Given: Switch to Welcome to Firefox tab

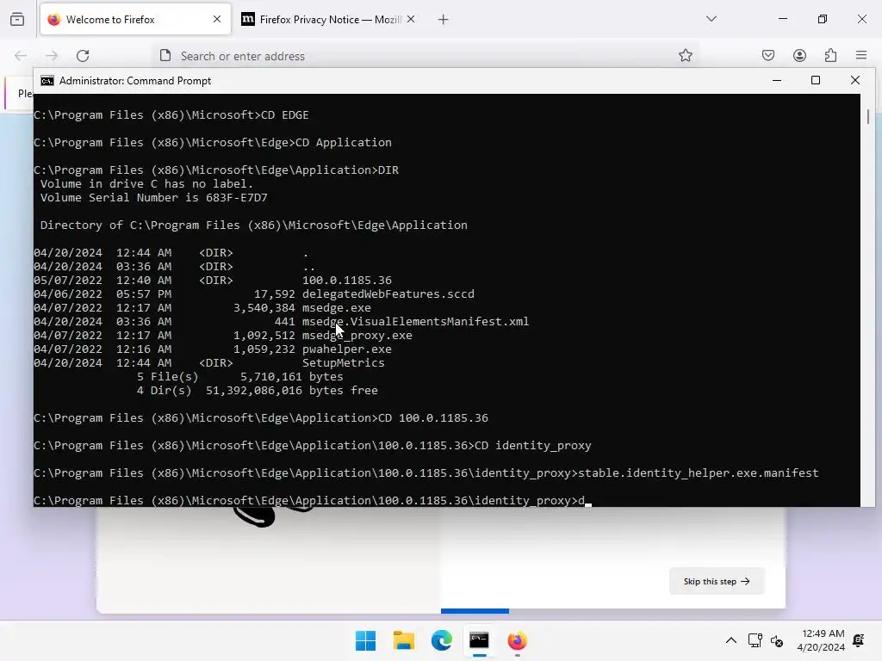Looking at the screenshot, I should pyautogui.click(x=135, y=20).
